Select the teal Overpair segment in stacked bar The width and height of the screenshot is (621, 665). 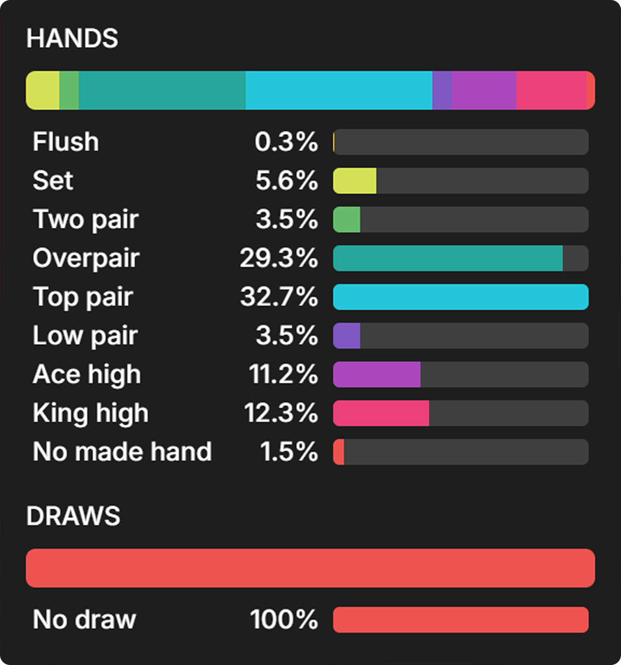[x=162, y=90]
